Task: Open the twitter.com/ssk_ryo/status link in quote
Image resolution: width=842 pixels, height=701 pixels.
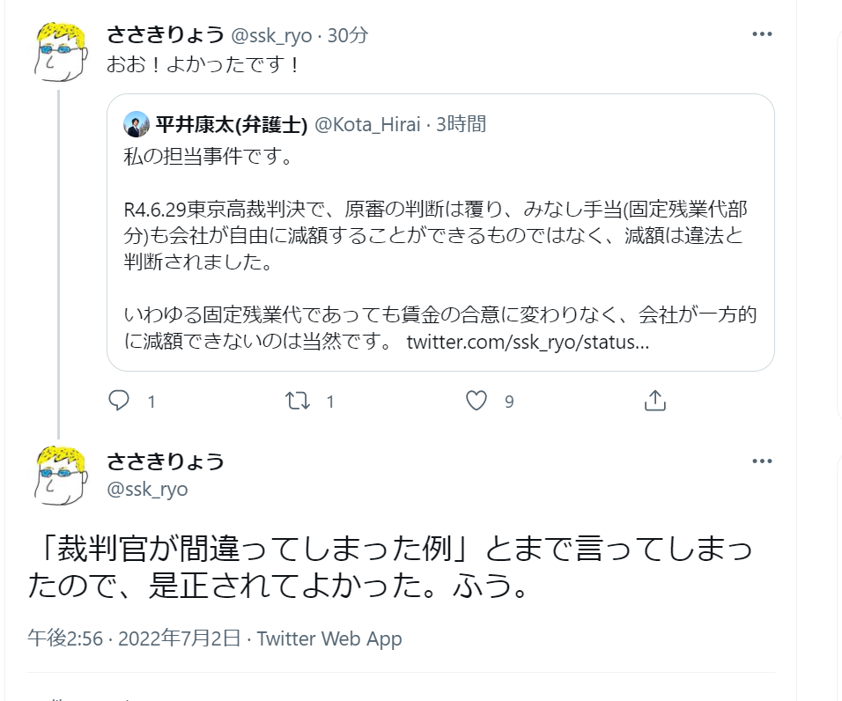Action: (x=528, y=342)
